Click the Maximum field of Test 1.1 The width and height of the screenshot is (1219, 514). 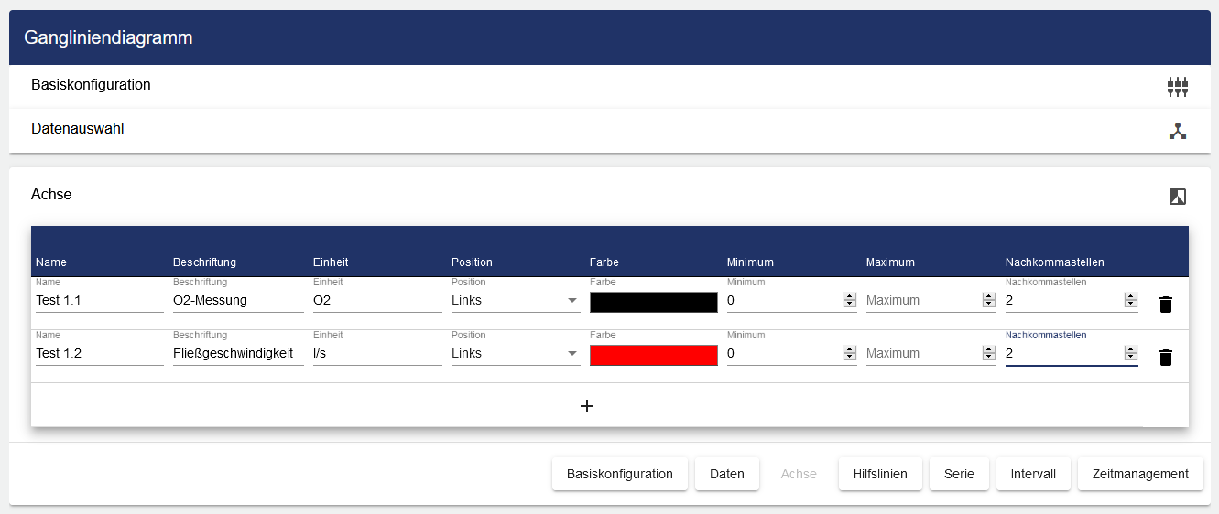[921, 301]
